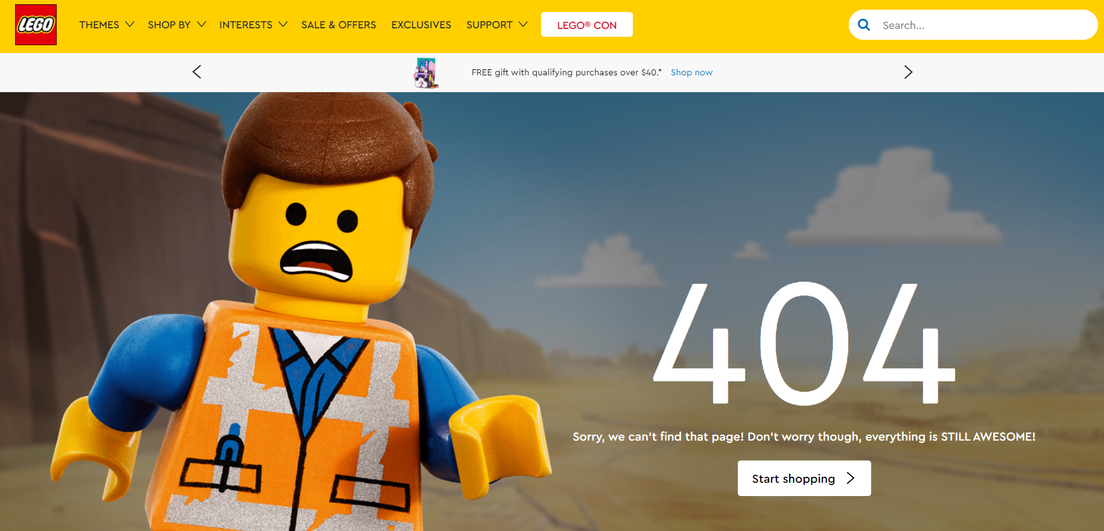1104x531 pixels.
Task: Open the SHOP BY menu label
Action: coord(169,25)
